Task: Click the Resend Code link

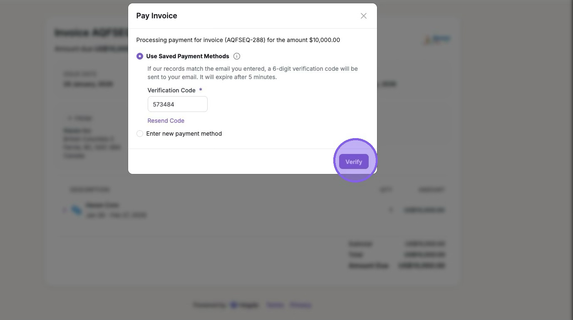Action: pos(166,121)
